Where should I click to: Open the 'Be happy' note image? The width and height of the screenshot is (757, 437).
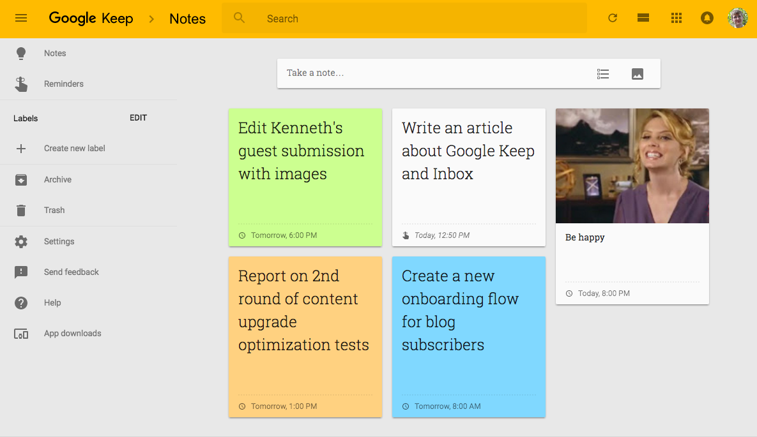[x=632, y=166]
